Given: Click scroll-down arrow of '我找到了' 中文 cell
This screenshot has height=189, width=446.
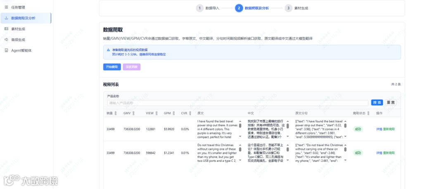Looking at the screenshot, I should point(287,137).
